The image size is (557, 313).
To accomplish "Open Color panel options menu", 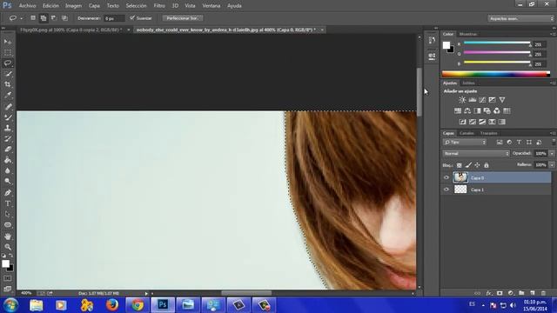I will point(553,34).
